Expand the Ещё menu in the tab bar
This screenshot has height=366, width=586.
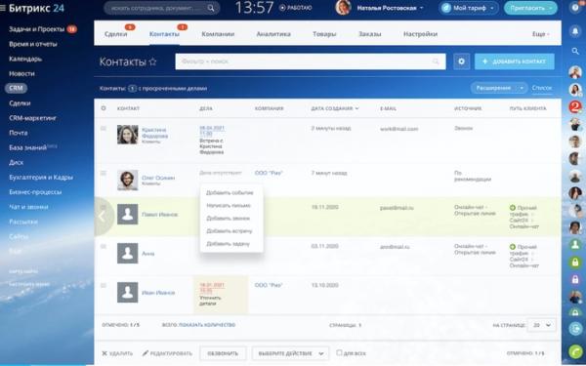tap(540, 34)
